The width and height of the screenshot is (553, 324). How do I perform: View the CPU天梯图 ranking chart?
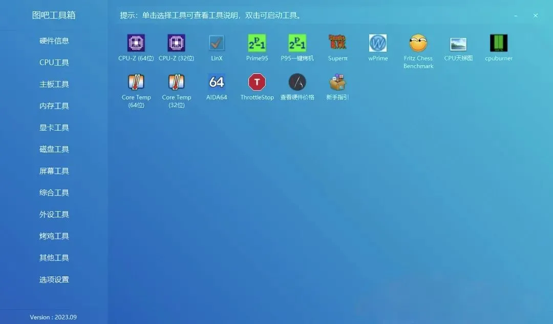458,44
